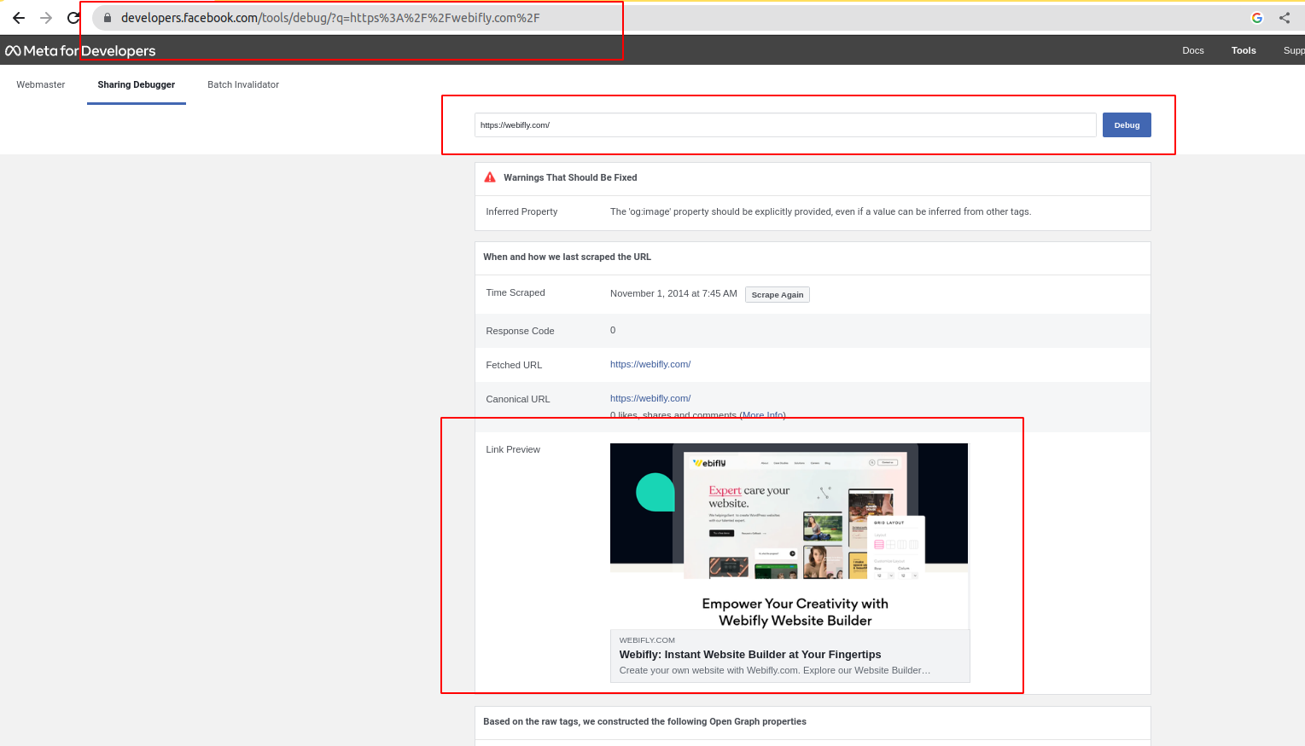Select the 'November 1, 2014 at 7:45 AM' value

673,293
